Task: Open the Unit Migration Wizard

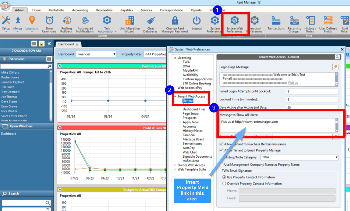Action: 130,24
